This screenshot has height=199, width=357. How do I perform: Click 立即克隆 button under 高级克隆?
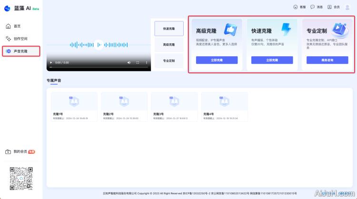click(217, 60)
